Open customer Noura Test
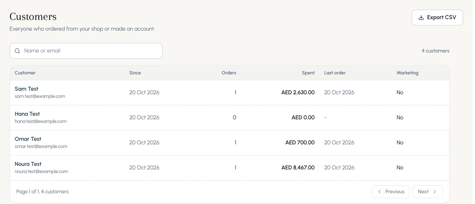 tap(28, 164)
